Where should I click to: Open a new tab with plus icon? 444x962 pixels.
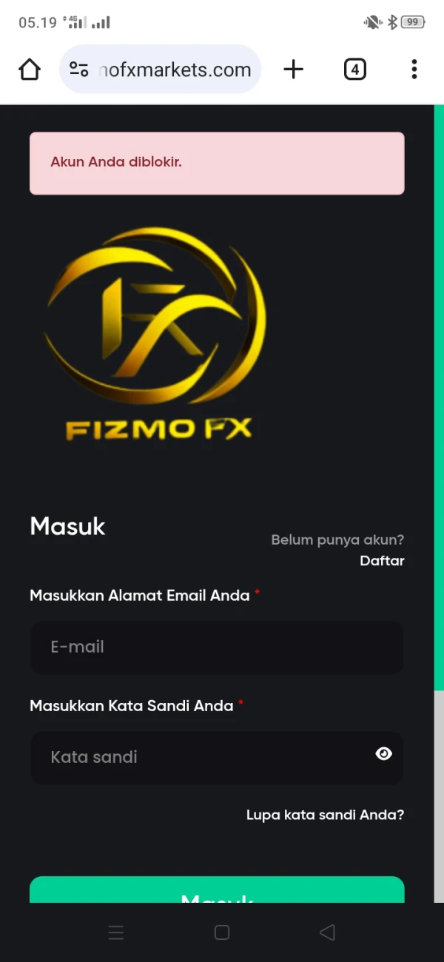294,70
